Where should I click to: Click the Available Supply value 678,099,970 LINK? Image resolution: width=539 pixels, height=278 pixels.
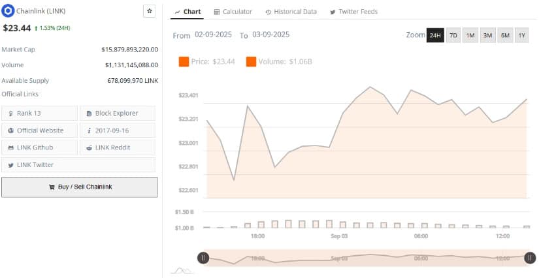(133, 81)
